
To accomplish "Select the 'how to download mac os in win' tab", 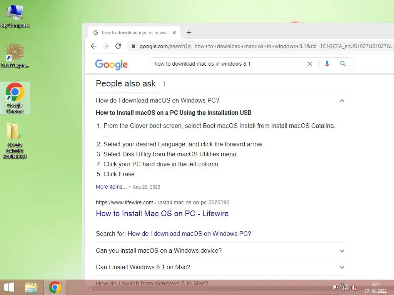I will tap(135, 33).
